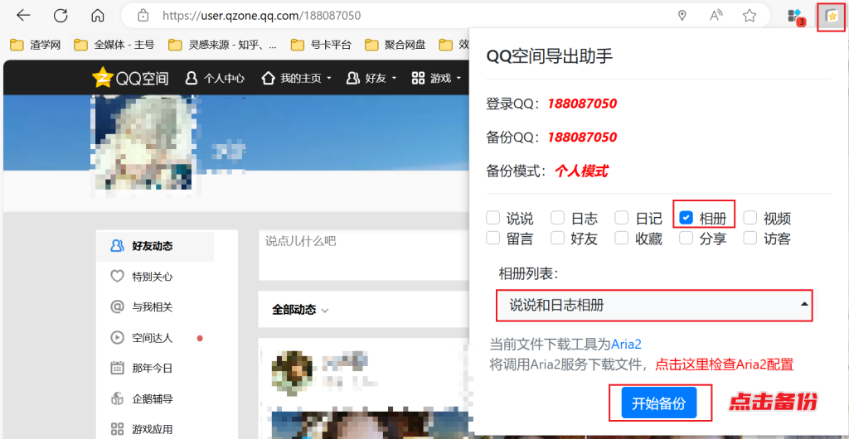Open 空间达人 in the sidebar
The width and height of the screenshot is (849, 439).
(141, 338)
